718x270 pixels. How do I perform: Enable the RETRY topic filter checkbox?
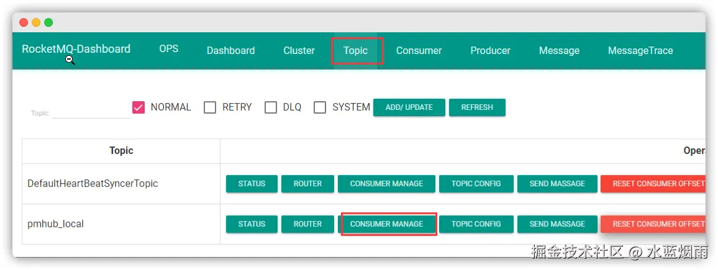[x=210, y=107]
